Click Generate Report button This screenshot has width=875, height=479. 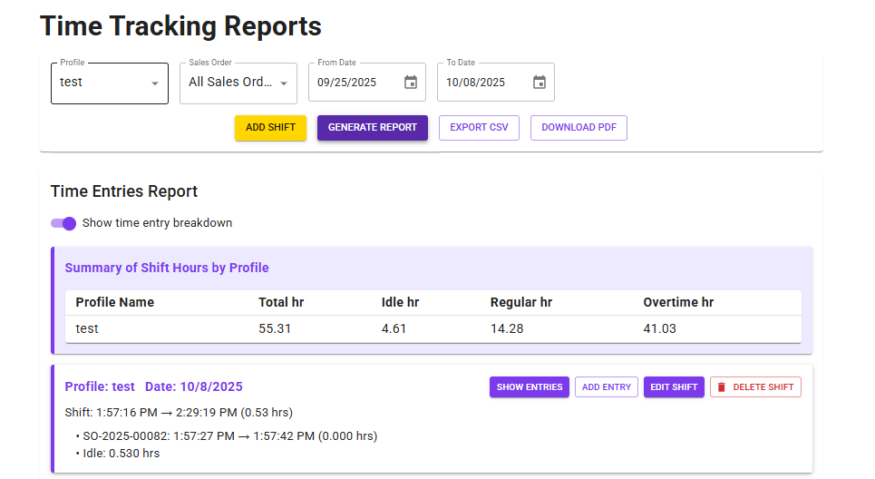point(372,128)
